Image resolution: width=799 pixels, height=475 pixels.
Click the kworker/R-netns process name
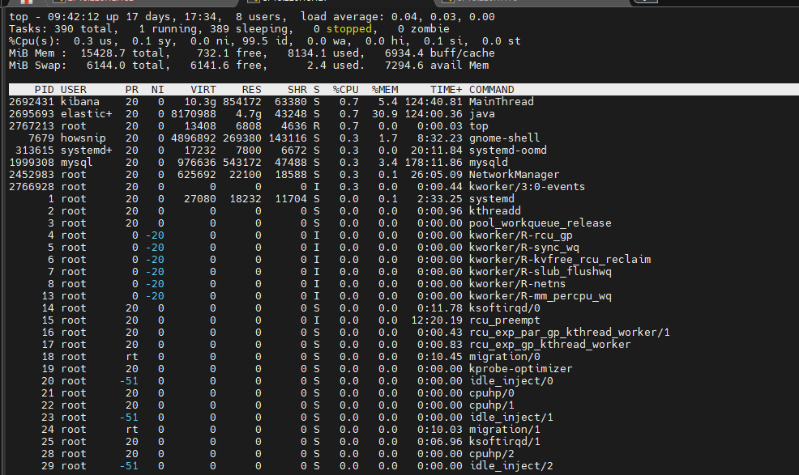coord(517,283)
